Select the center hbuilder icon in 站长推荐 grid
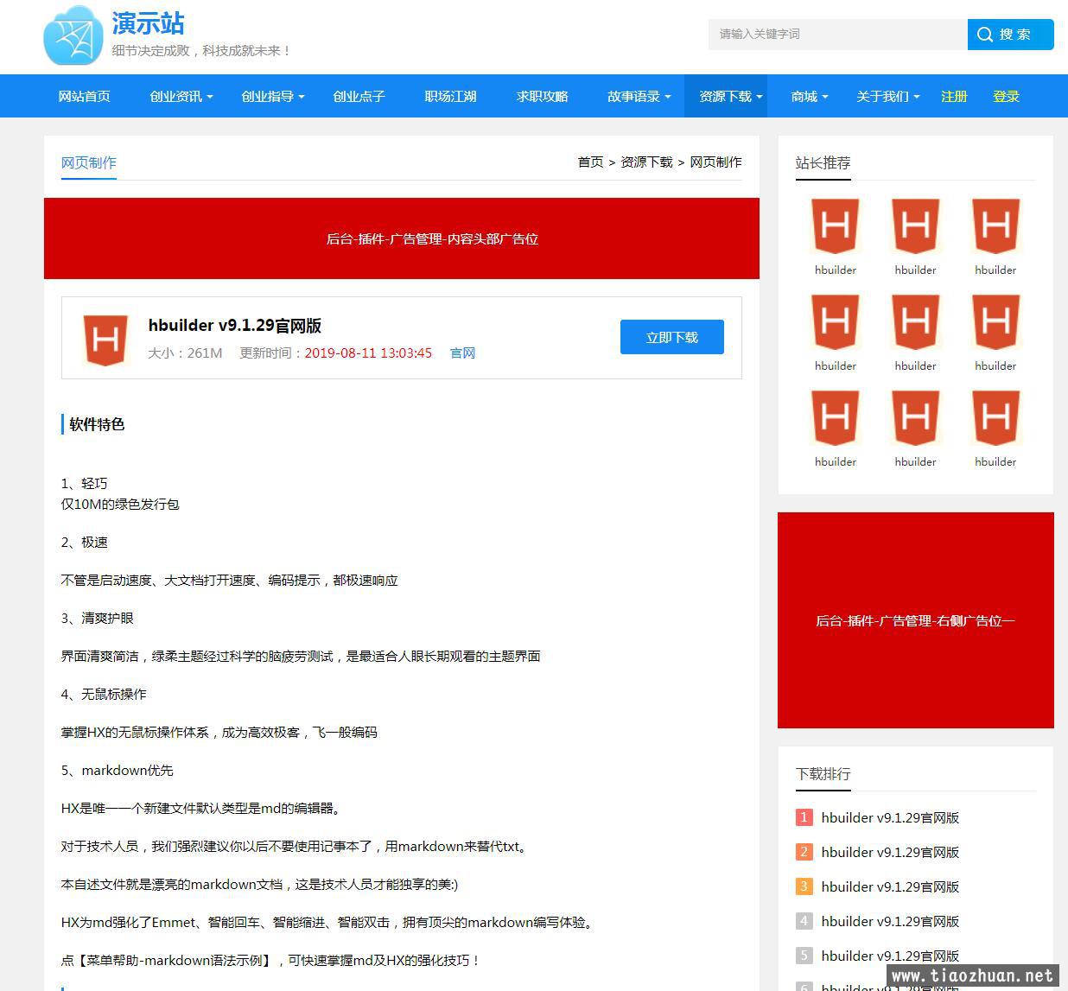The height and width of the screenshot is (991, 1068). pyautogui.click(x=915, y=322)
